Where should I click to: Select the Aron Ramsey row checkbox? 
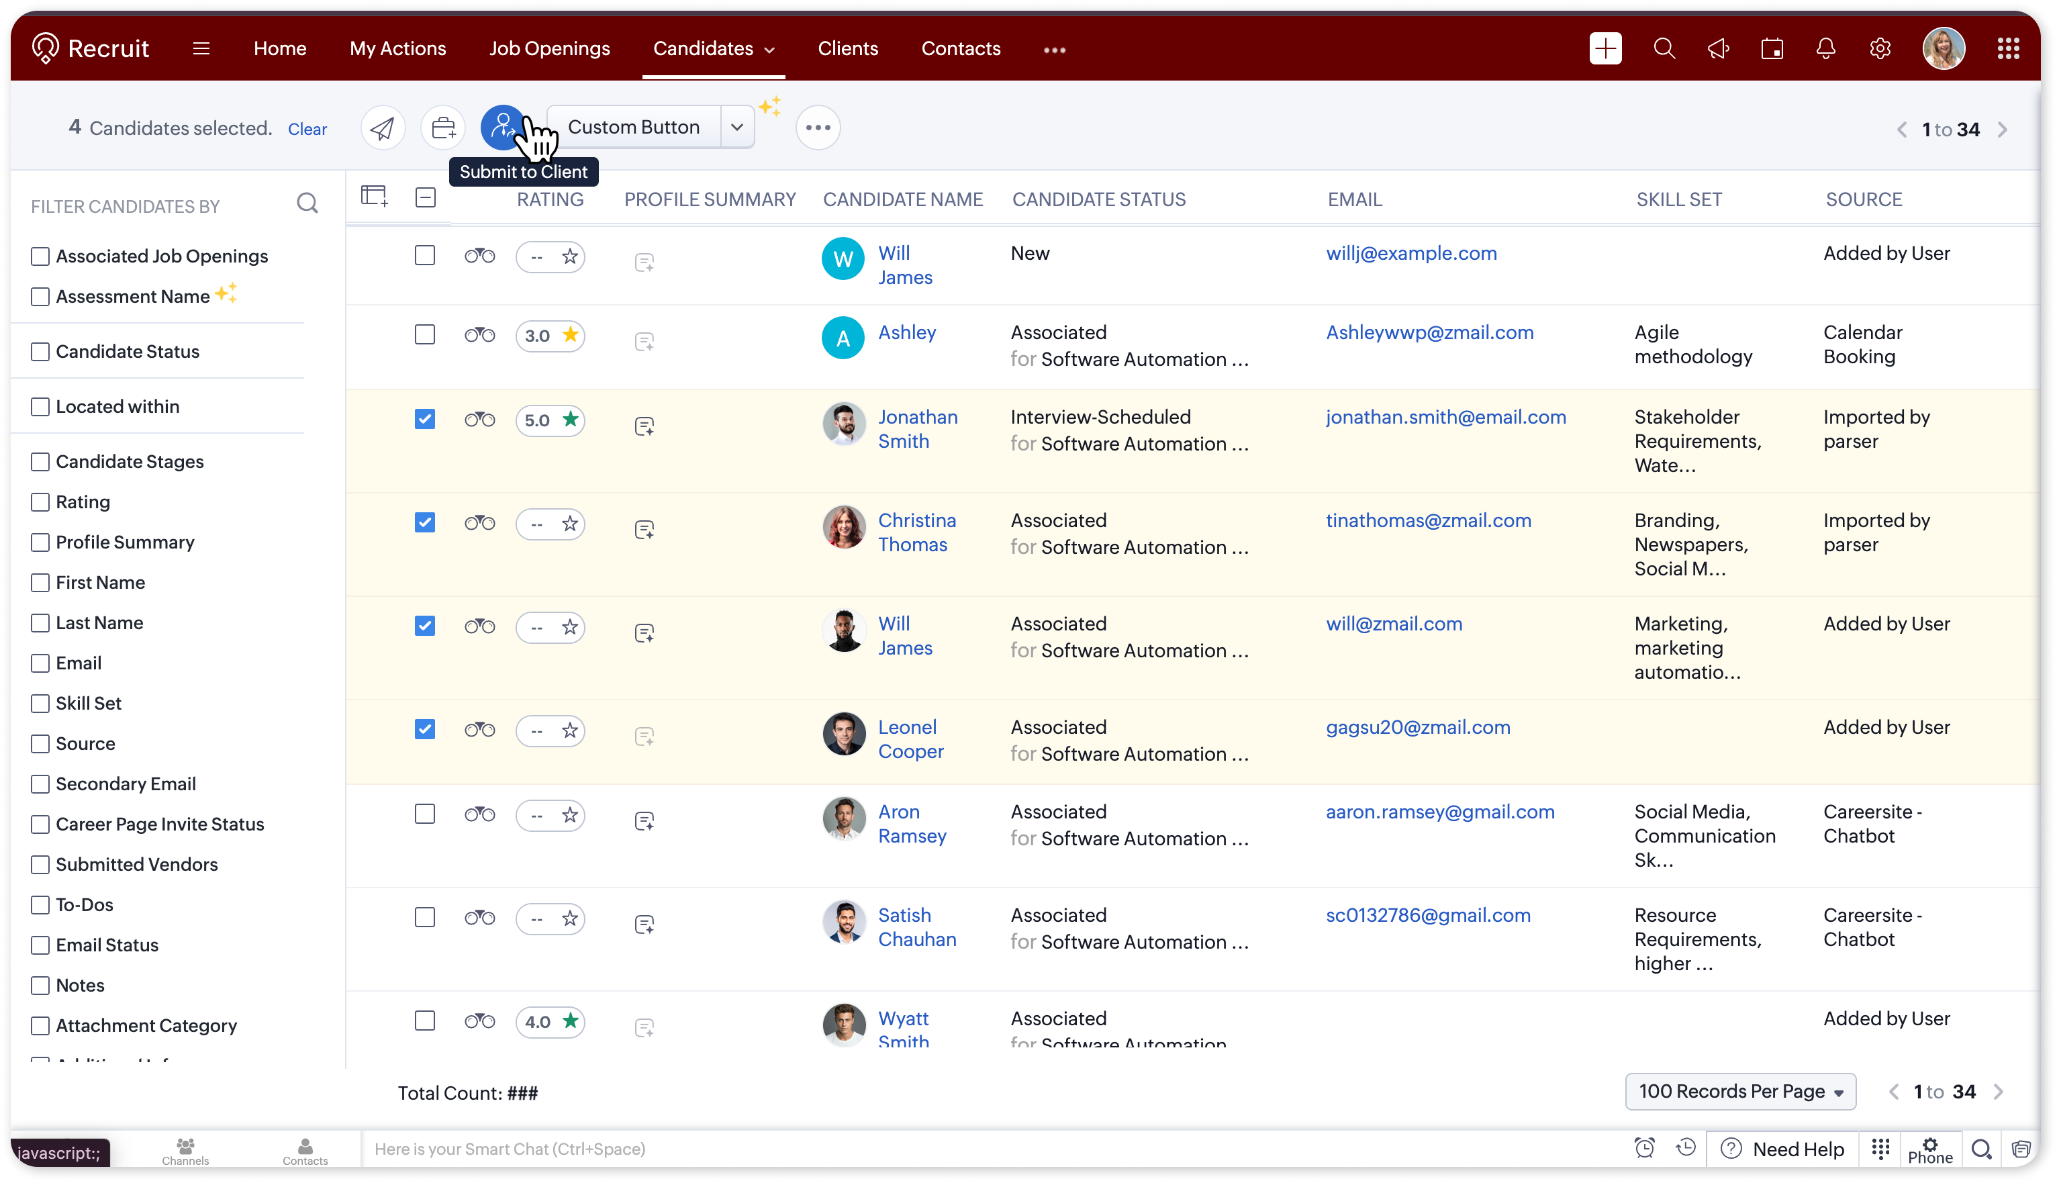[425, 813]
